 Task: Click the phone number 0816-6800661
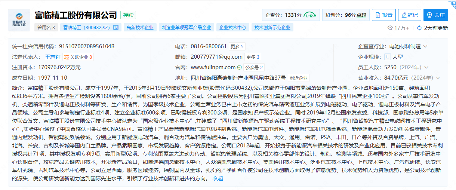(209, 46)
